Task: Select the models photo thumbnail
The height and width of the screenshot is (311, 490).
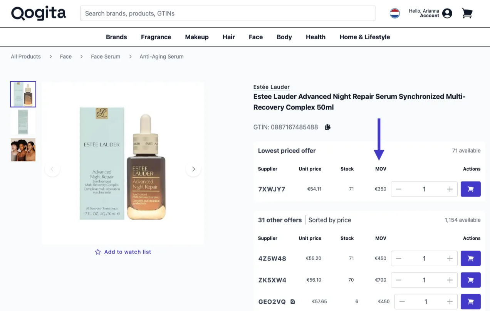Action: pyautogui.click(x=23, y=150)
